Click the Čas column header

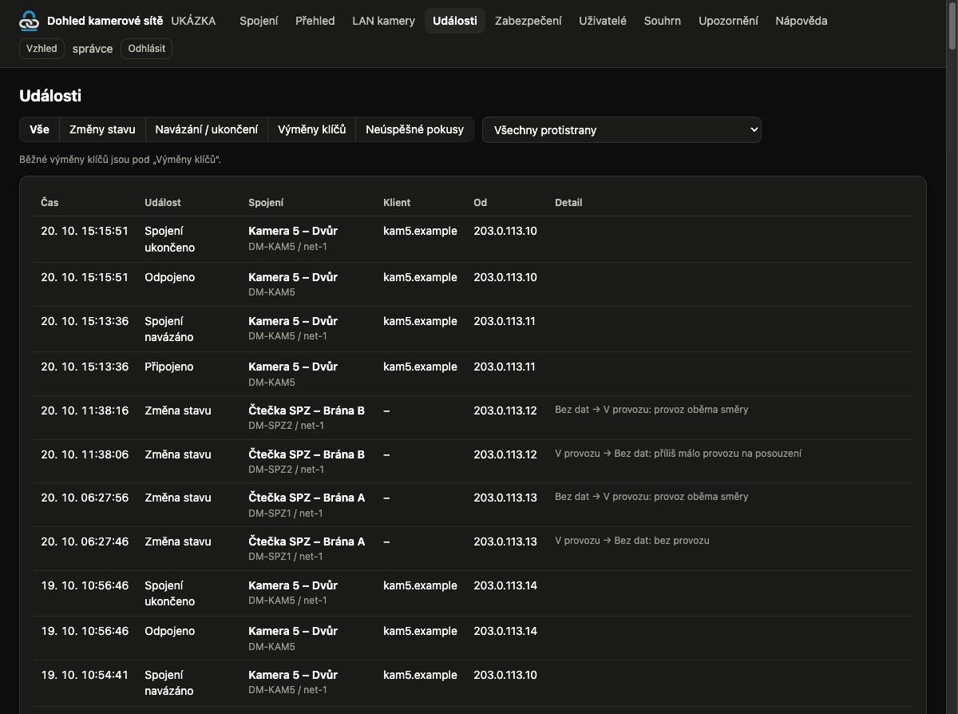point(50,203)
